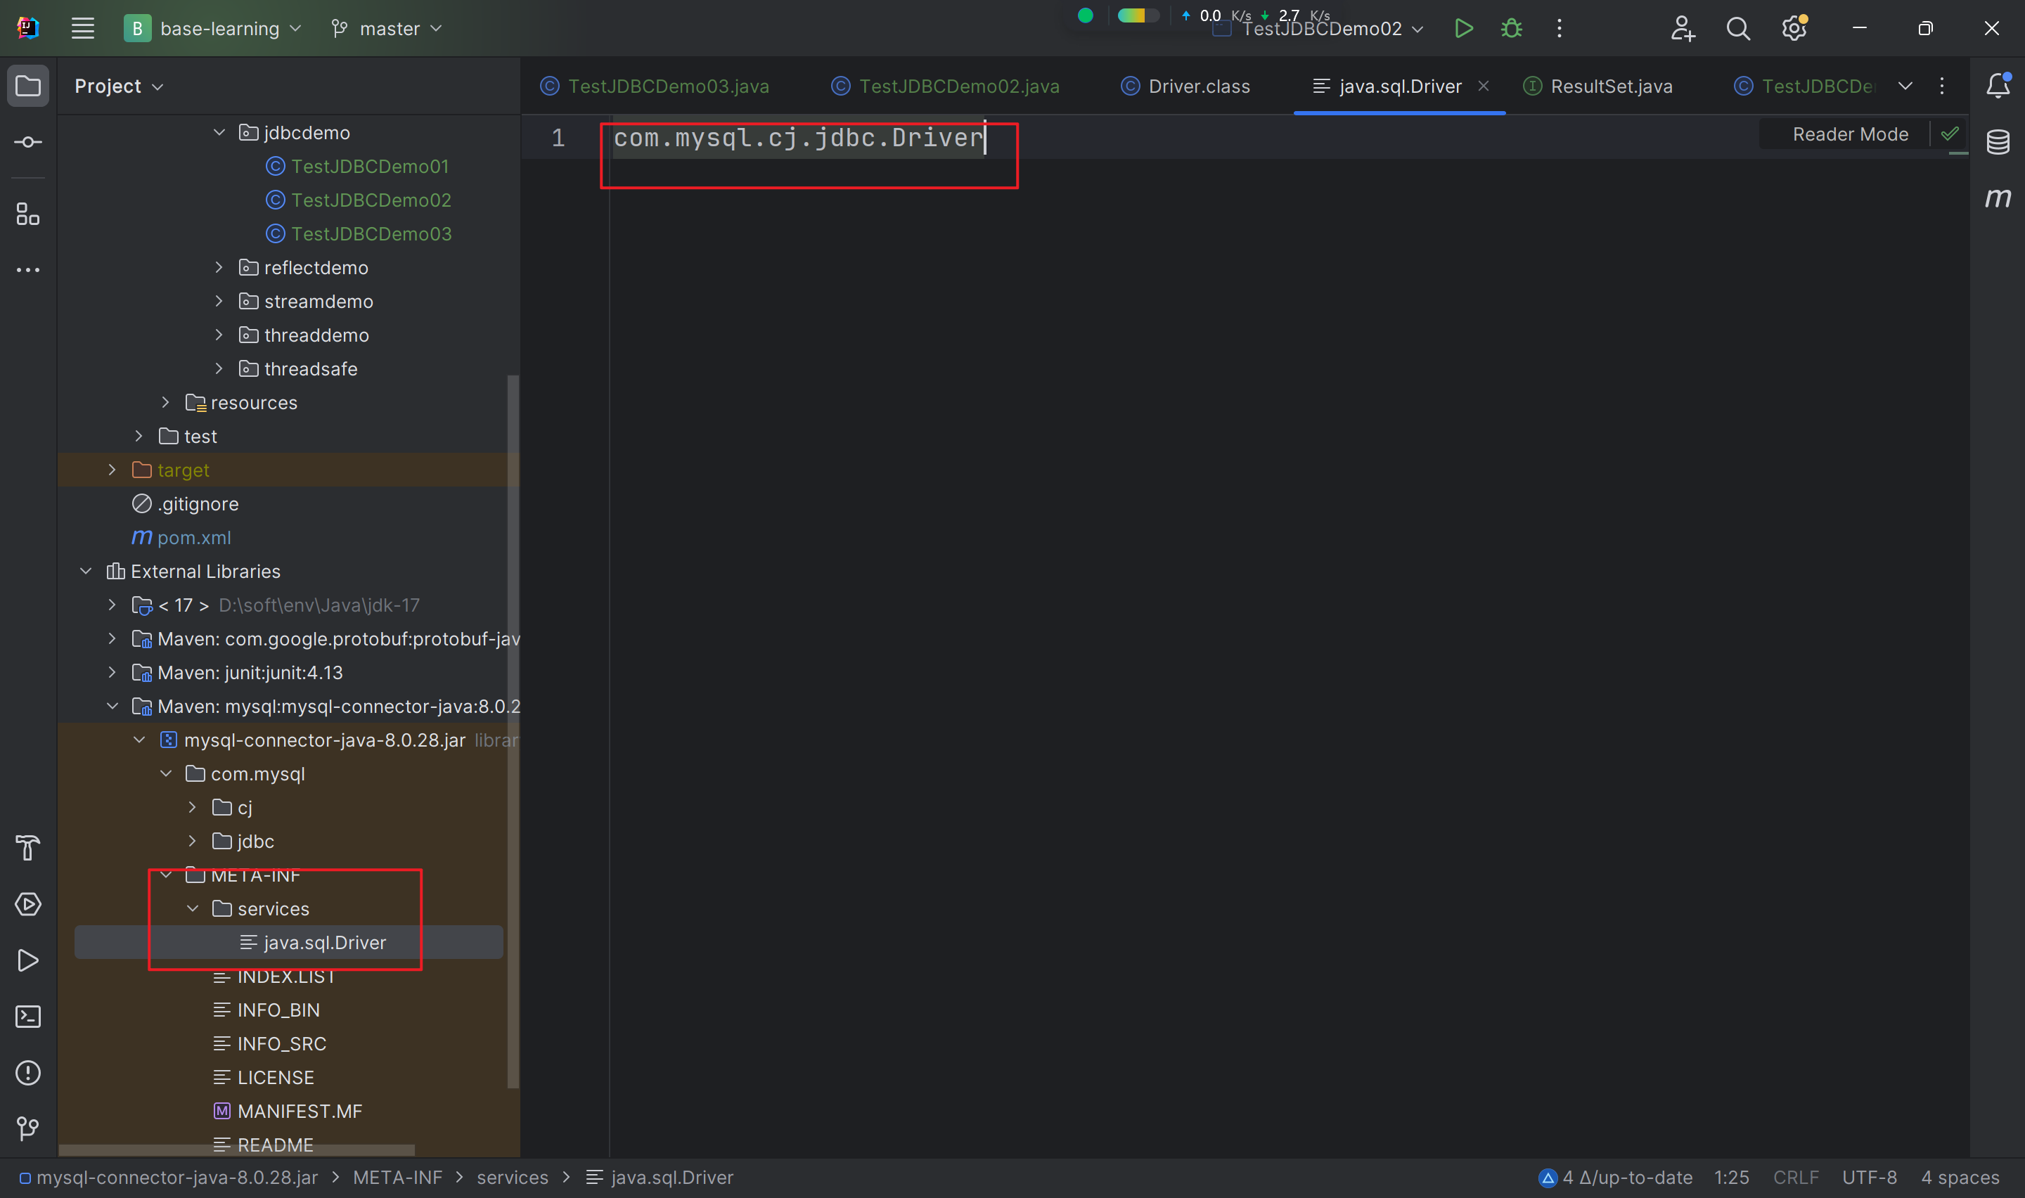Run TestJDBCDemo02 with the play button
The image size is (2025, 1198).
click(1463, 28)
